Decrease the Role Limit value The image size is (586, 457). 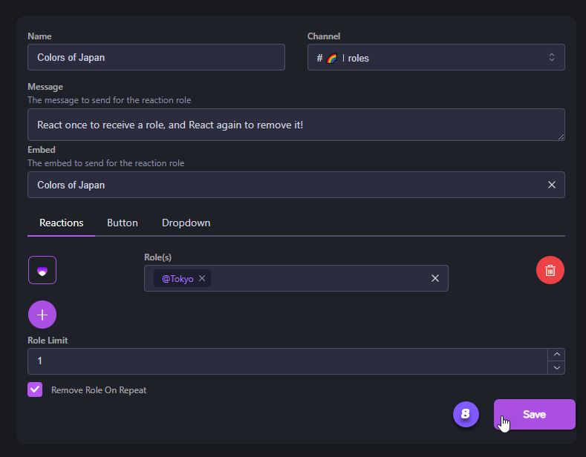click(x=556, y=368)
